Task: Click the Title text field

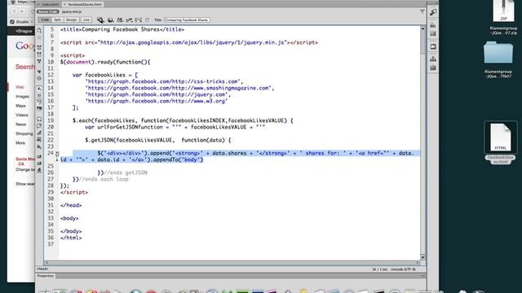Action: [187, 20]
